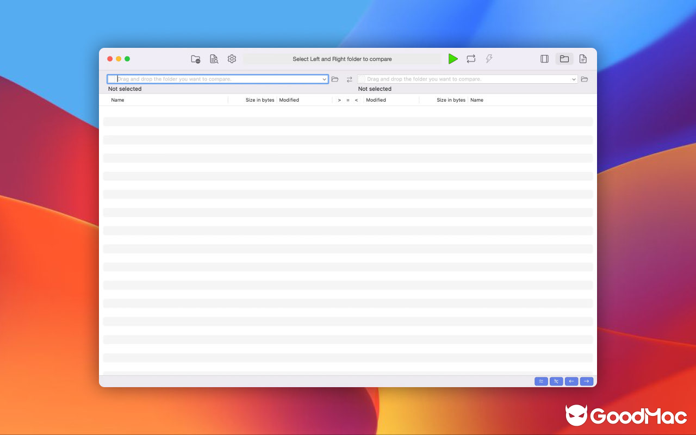696x435 pixels.
Task: Toggle the different files filter
Action: coord(556,381)
